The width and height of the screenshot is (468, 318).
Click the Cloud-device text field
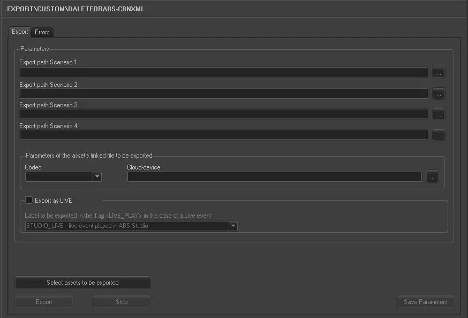(274, 177)
